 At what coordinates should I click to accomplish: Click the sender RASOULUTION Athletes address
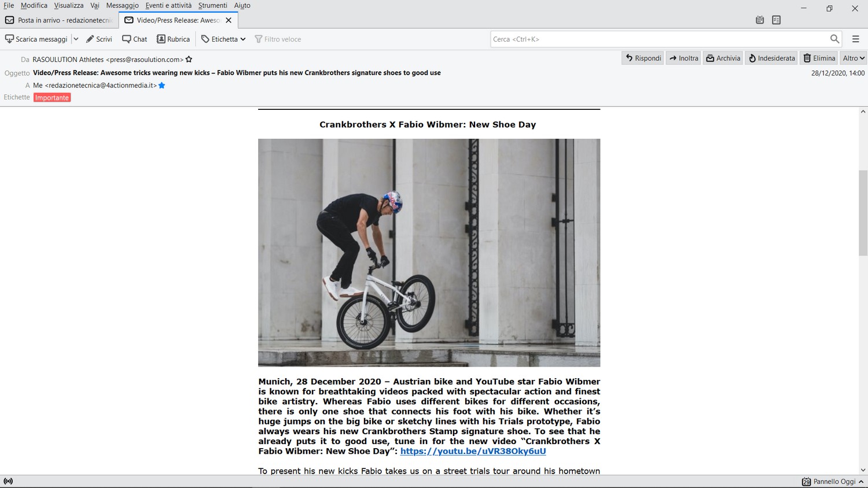pos(108,60)
